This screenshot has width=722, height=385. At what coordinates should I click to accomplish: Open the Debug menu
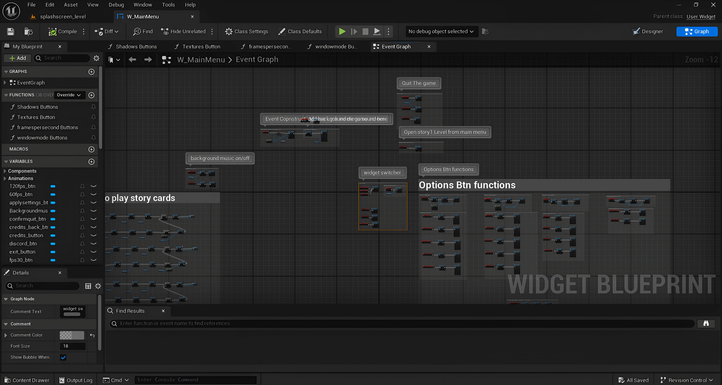pyautogui.click(x=116, y=5)
